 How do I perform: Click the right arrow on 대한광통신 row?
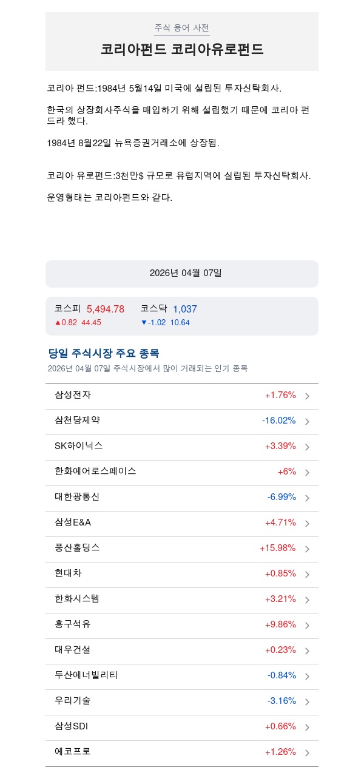[307, 498]
